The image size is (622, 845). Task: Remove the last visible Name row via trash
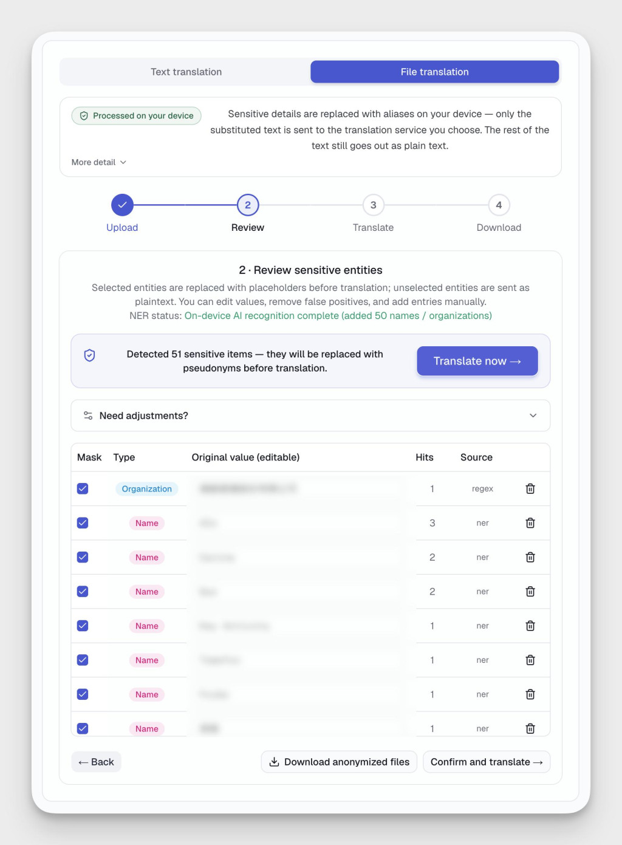click(x=530, y=728)
